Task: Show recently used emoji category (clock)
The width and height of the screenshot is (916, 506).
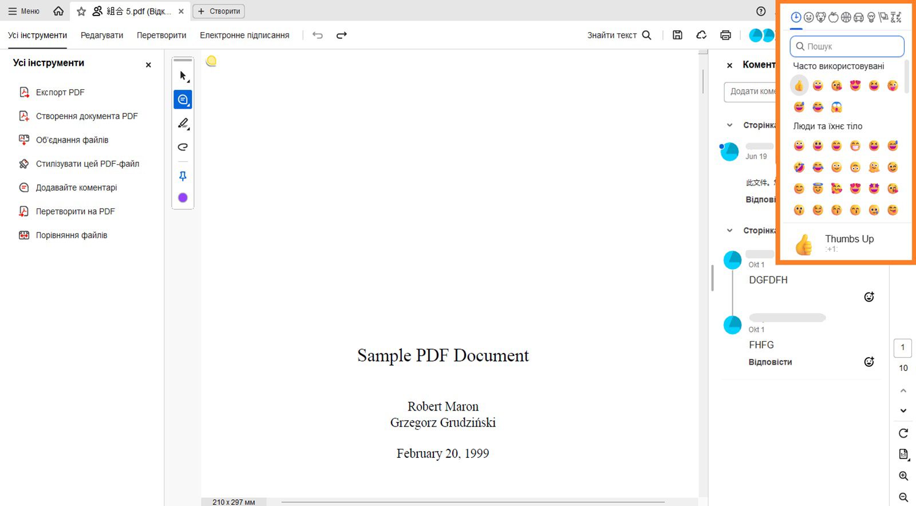Action: pos(796,17)
